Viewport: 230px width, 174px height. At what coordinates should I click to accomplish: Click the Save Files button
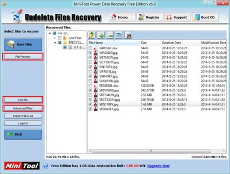click(23, 44)
